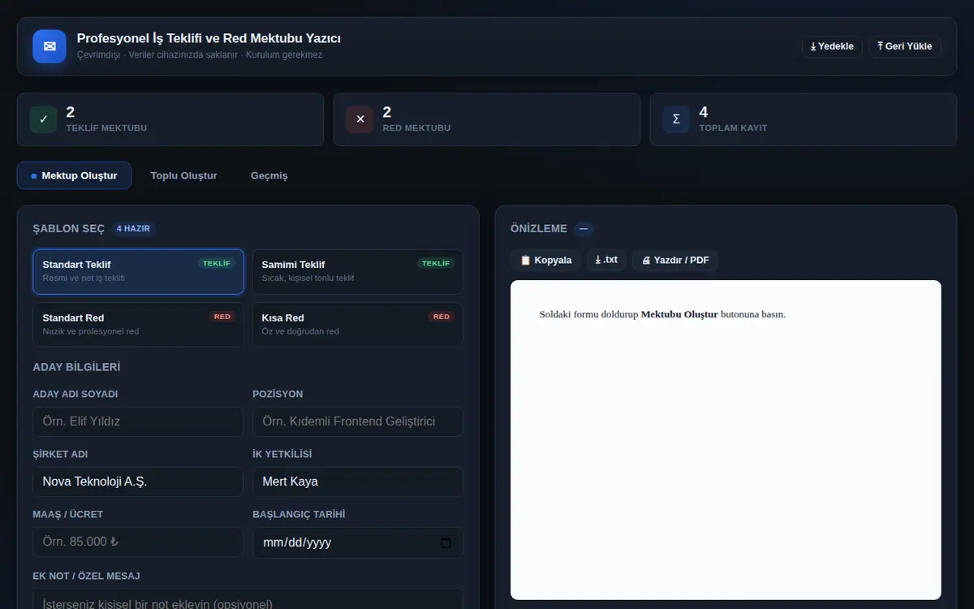The image size is (974, 609).
Task: Click the sigma Toplam Kayıt icon
Action: point(676,119)
